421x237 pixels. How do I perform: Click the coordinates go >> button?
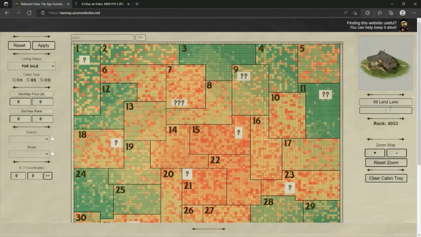point(48,176)
